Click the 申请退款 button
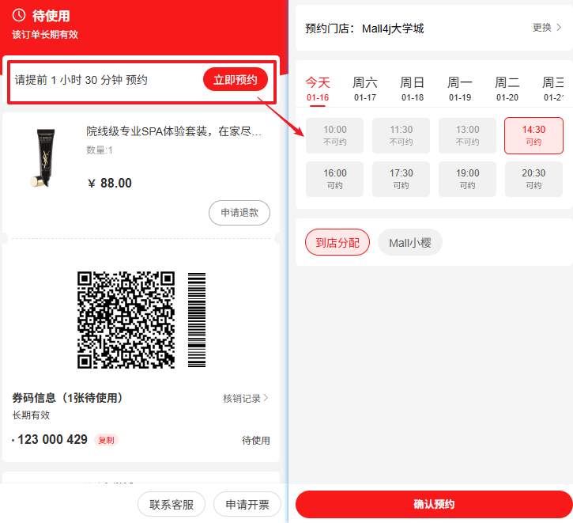The width and height of the screenshot is (573, 523). pos(239,213)
